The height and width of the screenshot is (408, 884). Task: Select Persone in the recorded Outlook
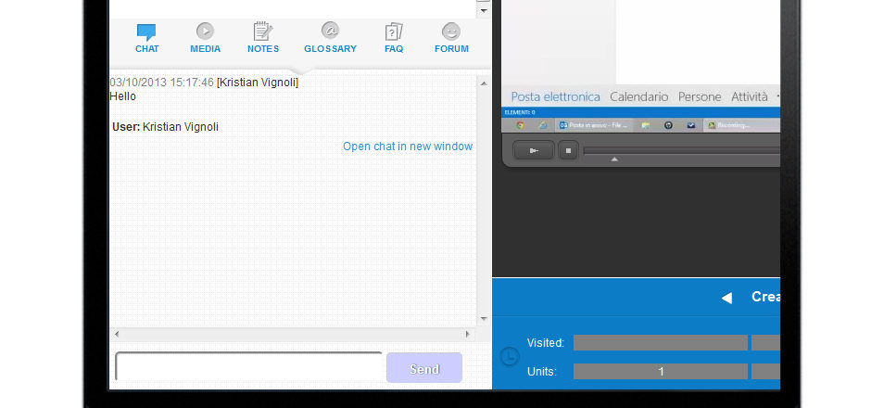coord(700,96)
